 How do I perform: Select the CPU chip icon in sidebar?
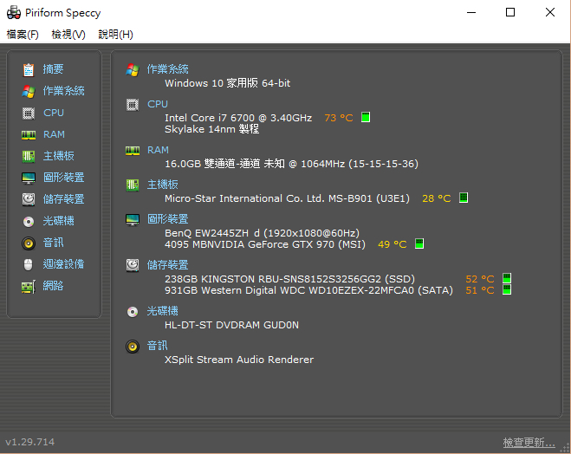29,113
